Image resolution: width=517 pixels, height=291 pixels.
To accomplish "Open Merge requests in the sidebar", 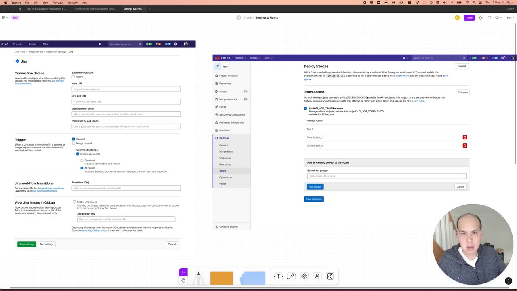I will (x=231, y=99).
